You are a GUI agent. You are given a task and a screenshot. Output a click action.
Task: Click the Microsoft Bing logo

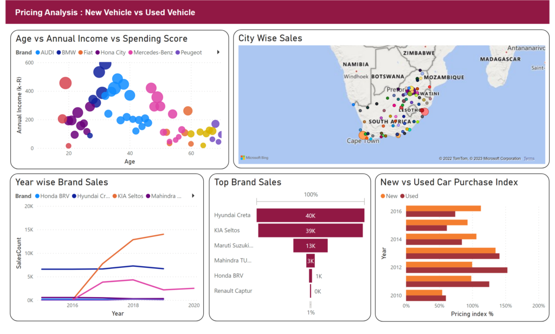255,158
